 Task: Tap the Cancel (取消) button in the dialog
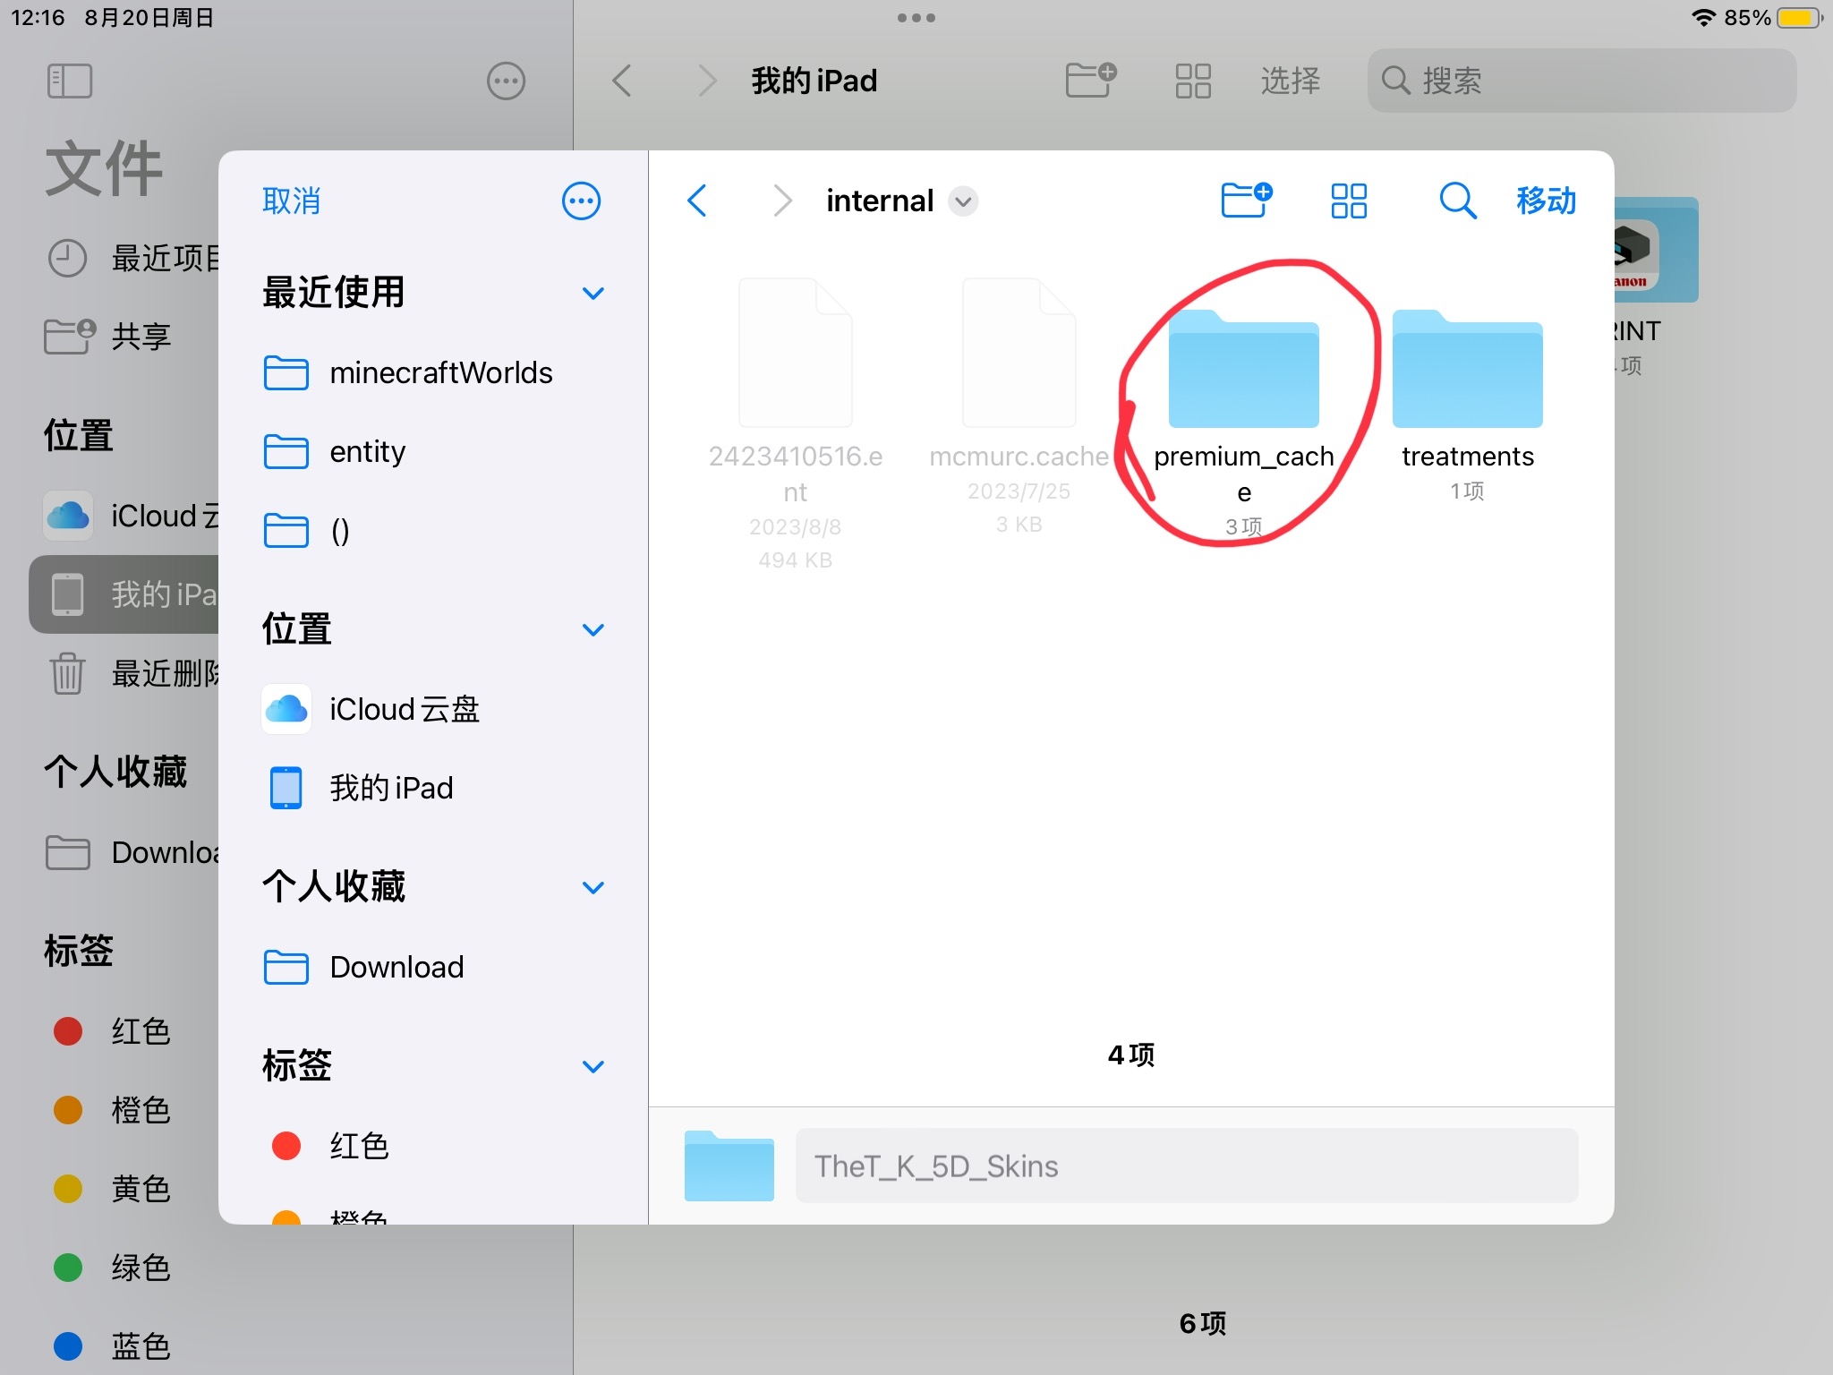(291, 201)
